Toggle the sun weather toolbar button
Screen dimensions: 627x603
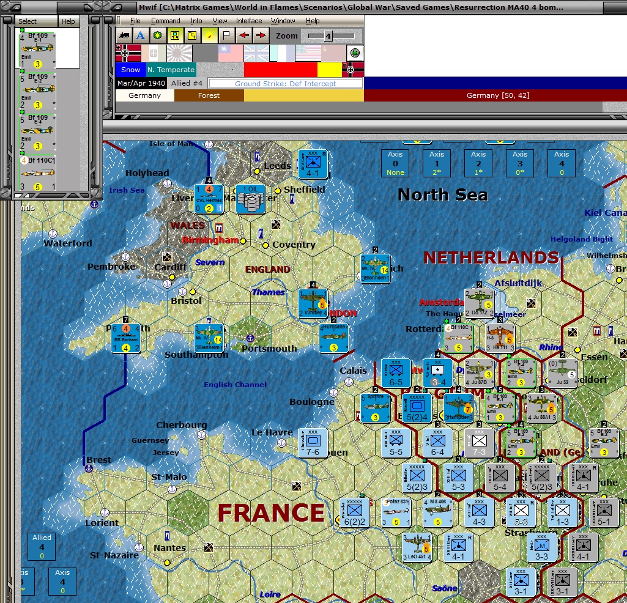(x=209, y=35)
